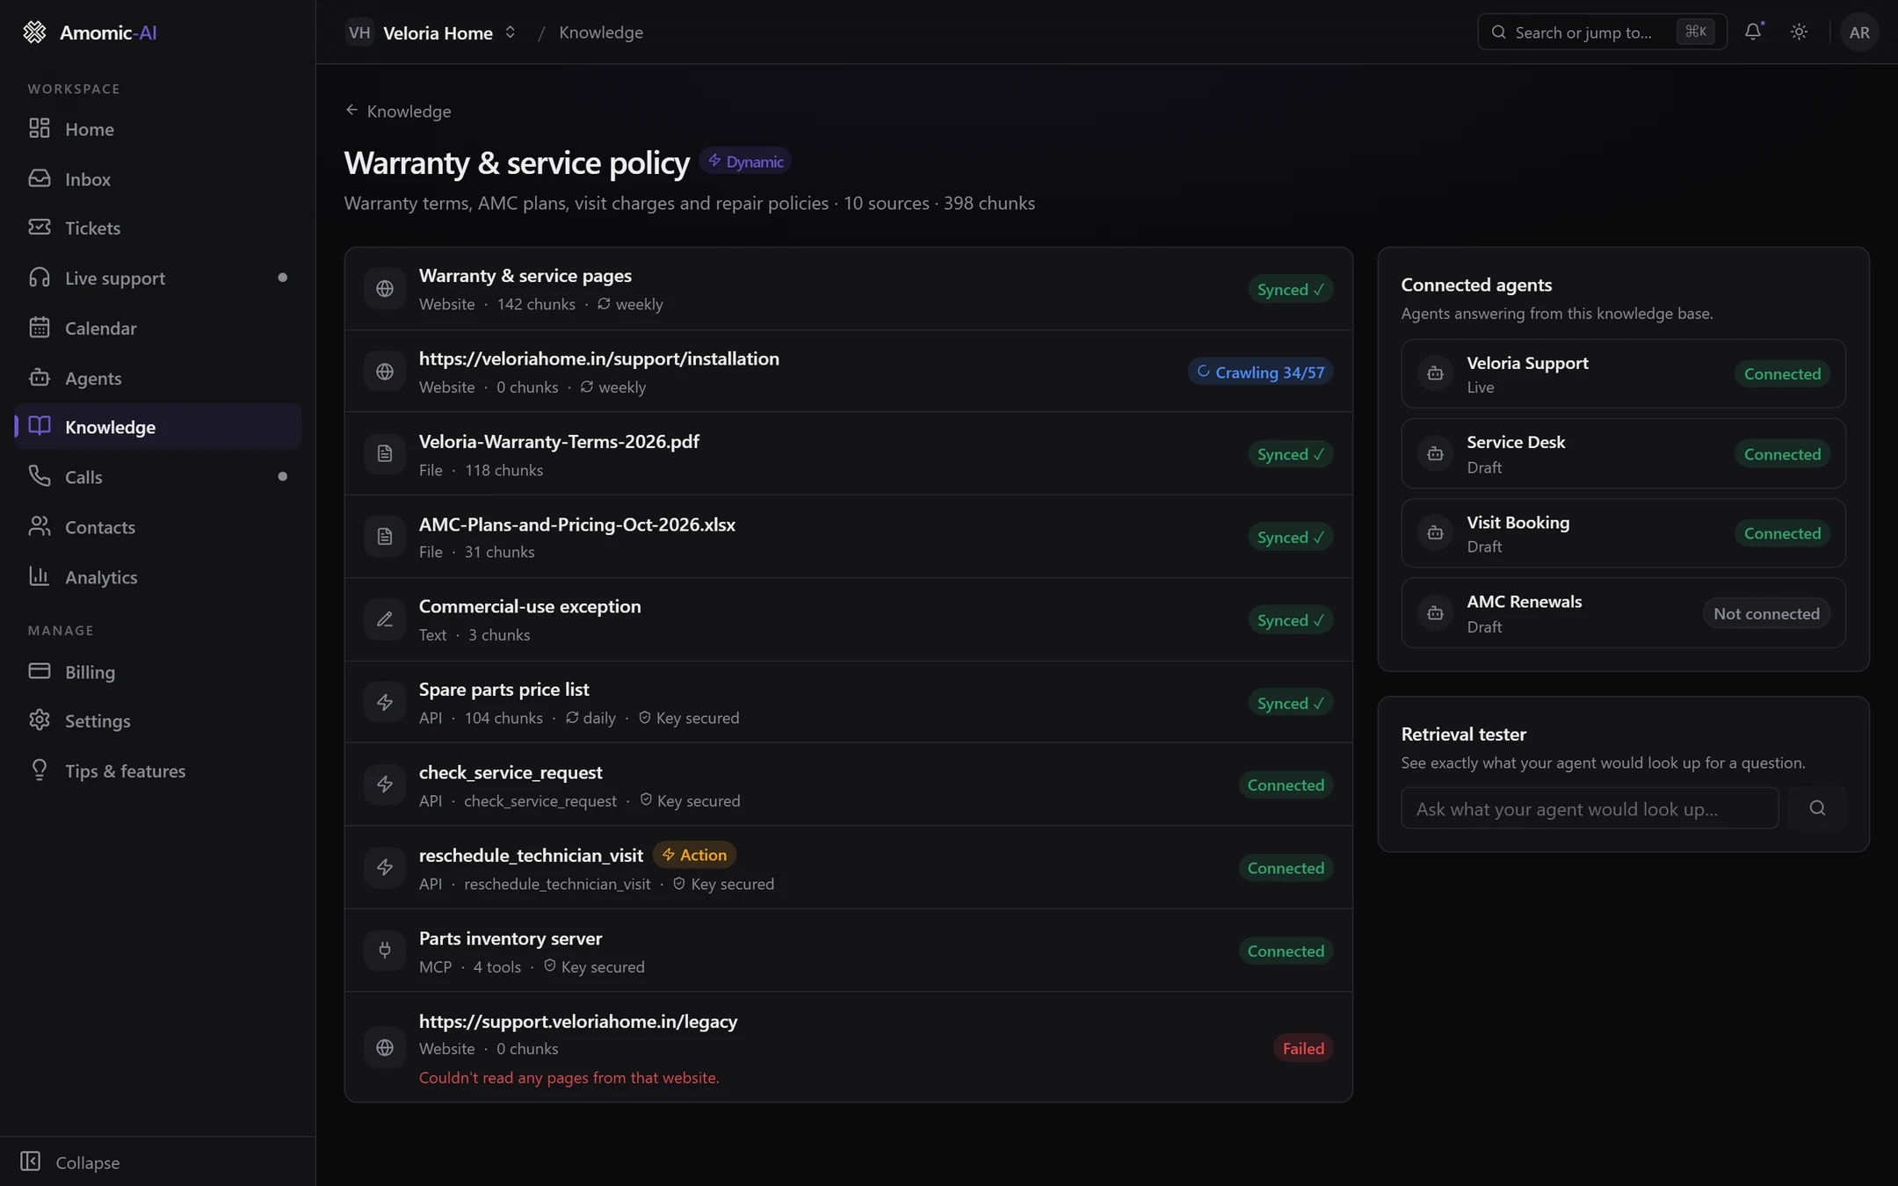The width and height of the screenshot is (1898, 1186).
Task: Click the sidebar collapse panel icon
Action: tap(30, 1161)
